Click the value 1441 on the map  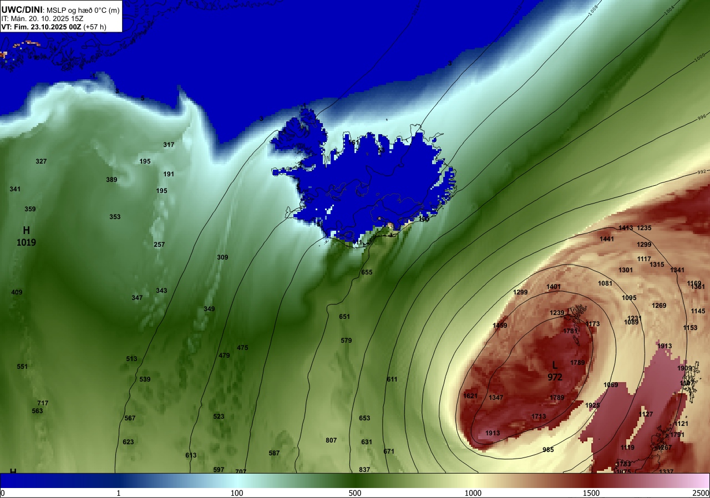coord(607,239)
